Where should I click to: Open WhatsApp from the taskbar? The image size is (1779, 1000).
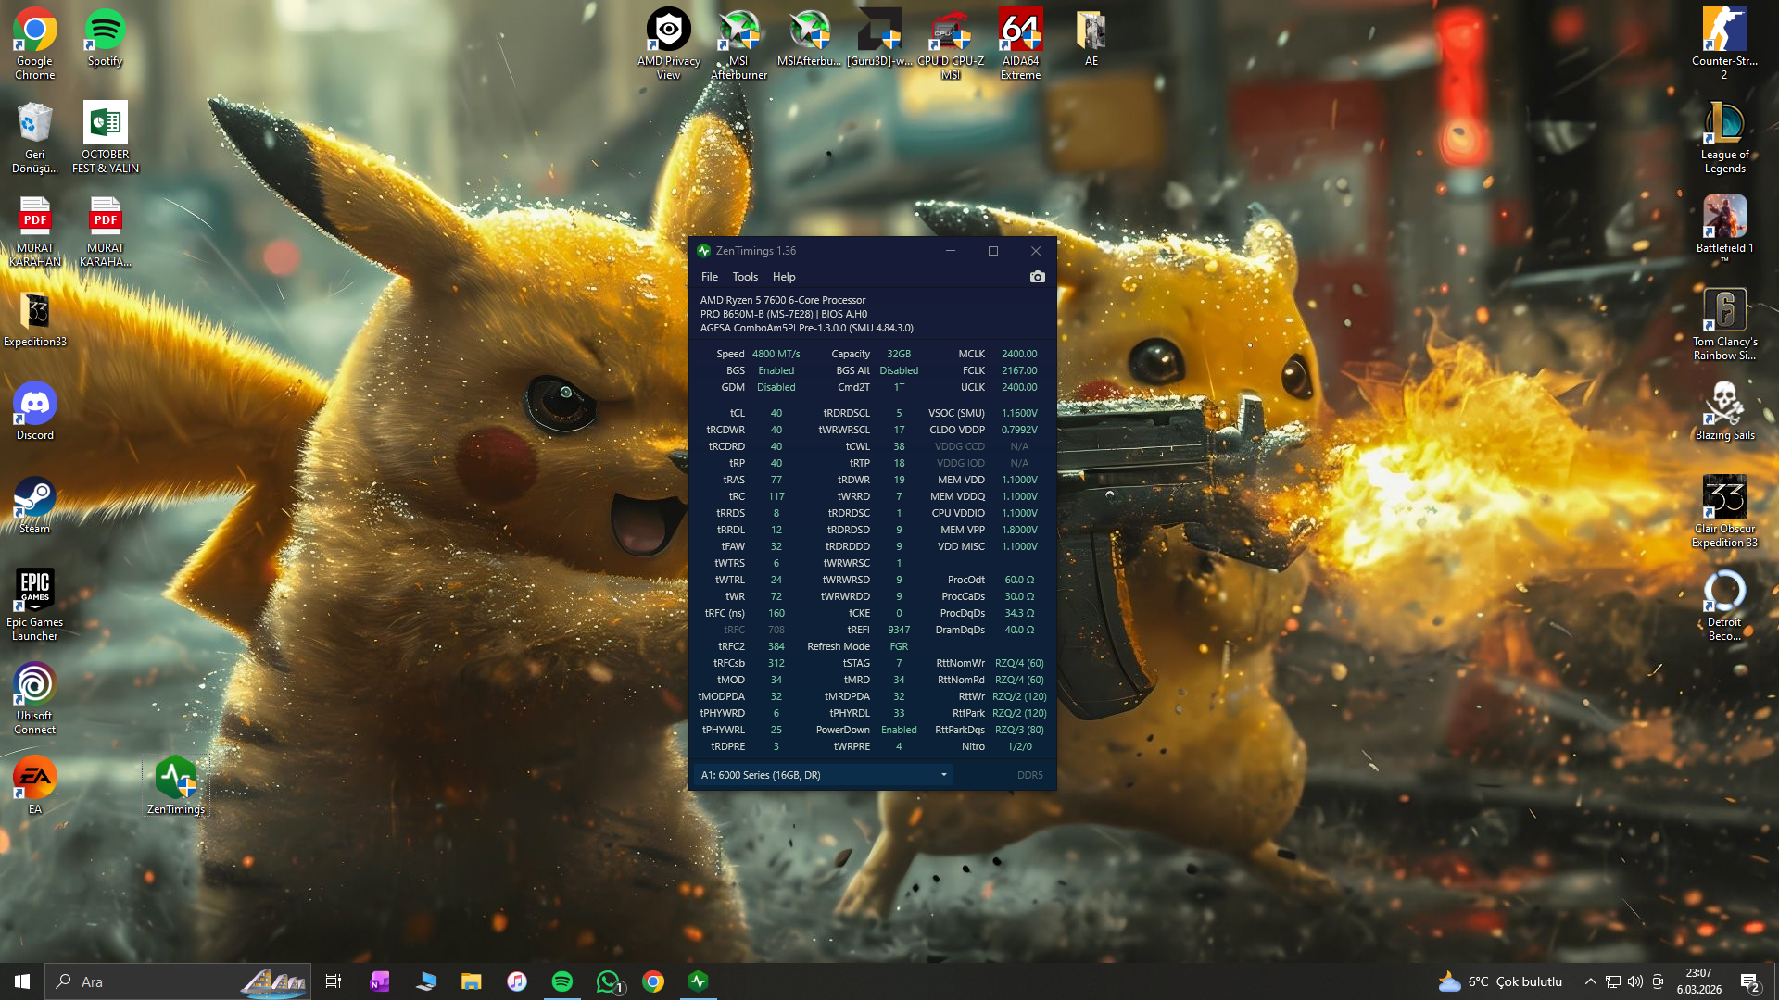609,981
